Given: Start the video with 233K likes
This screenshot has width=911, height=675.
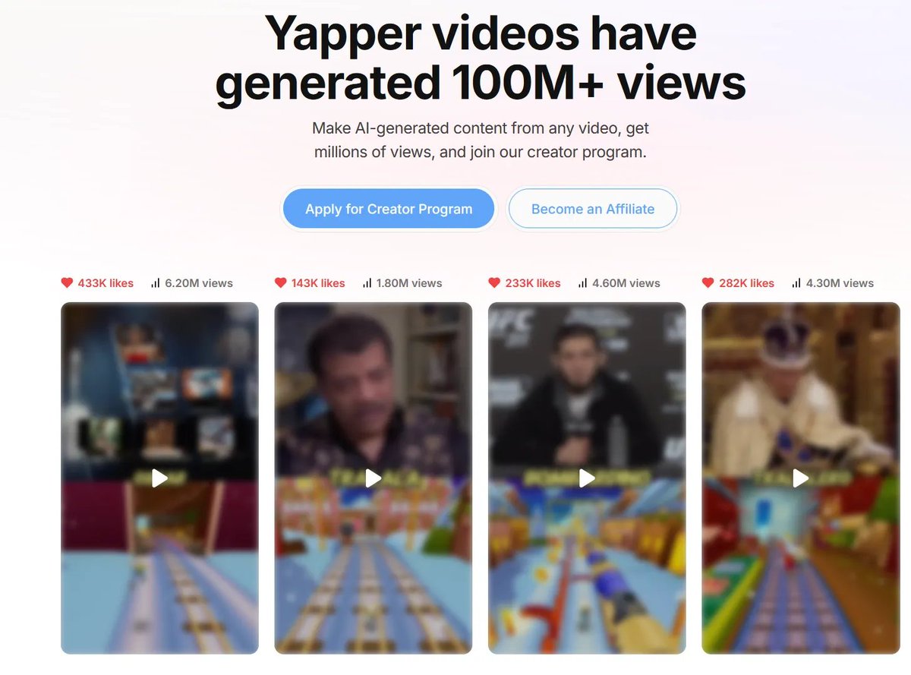Looking at the screenshot, I should pos(587,478).
